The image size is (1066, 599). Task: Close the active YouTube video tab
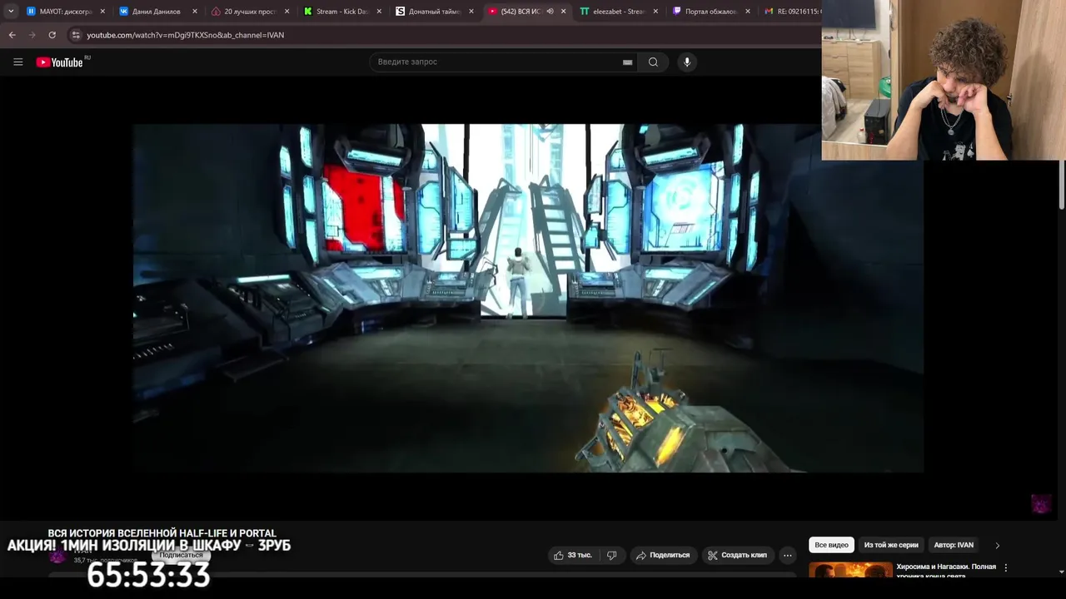coord(564,12)
